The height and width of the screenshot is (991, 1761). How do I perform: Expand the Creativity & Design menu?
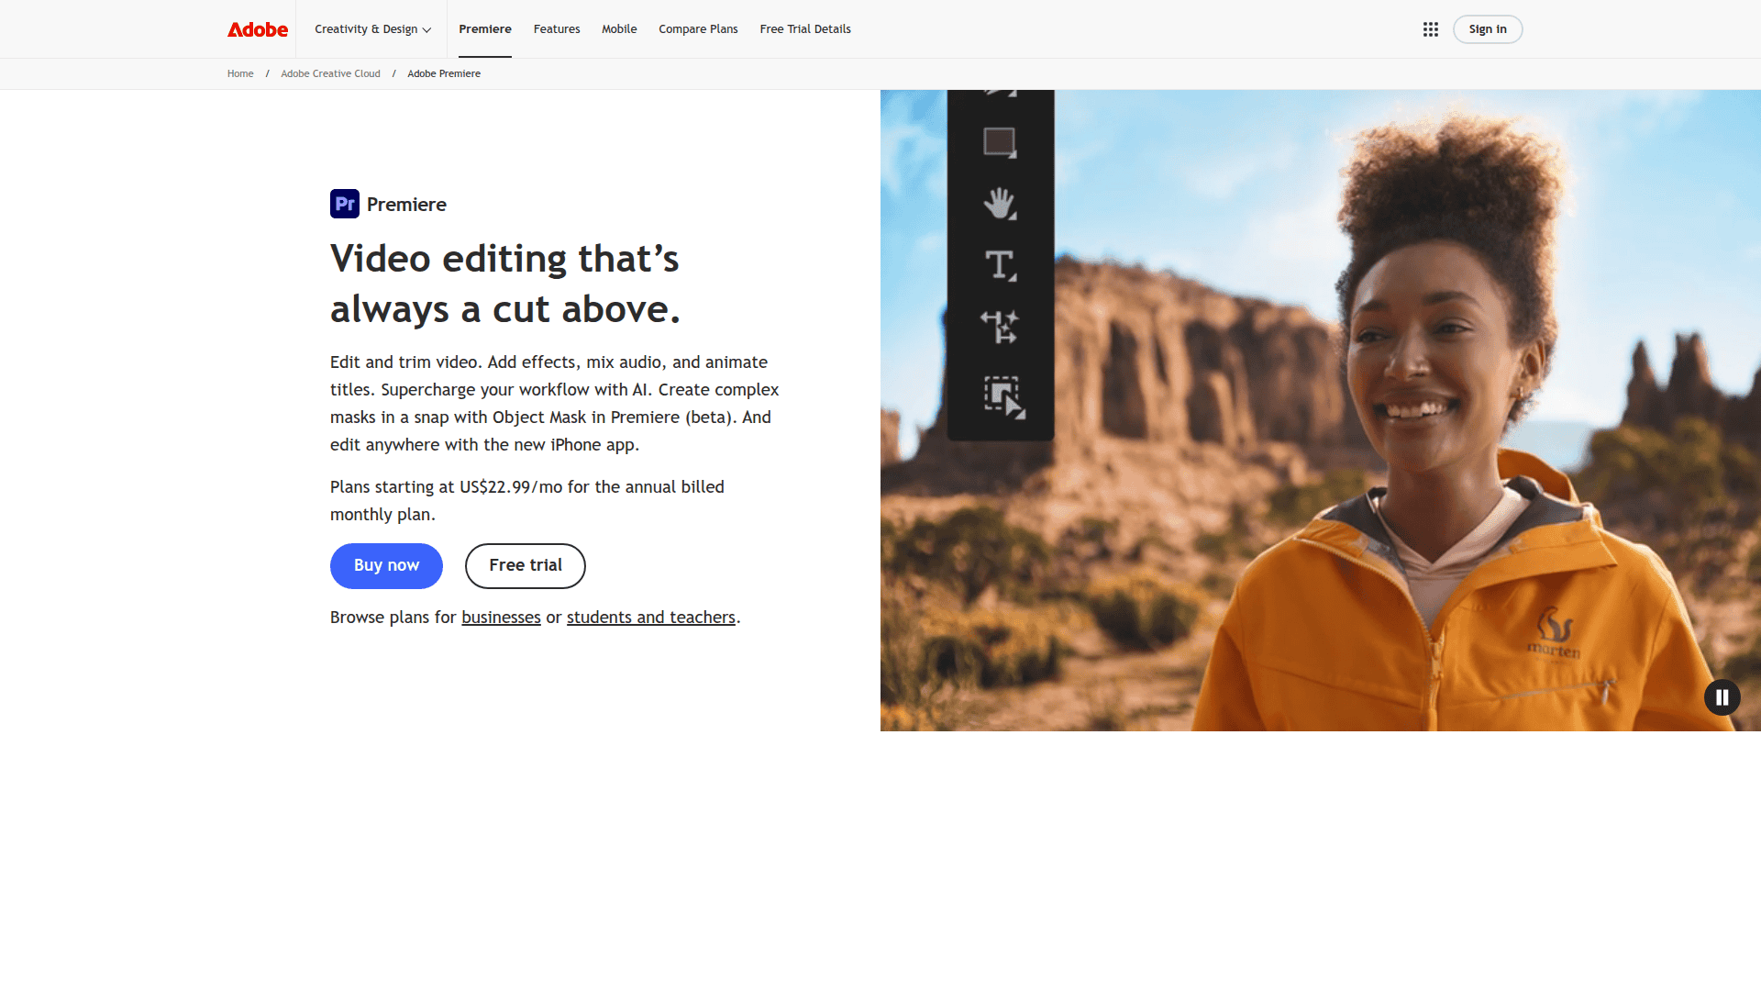(x=372, y=29)
